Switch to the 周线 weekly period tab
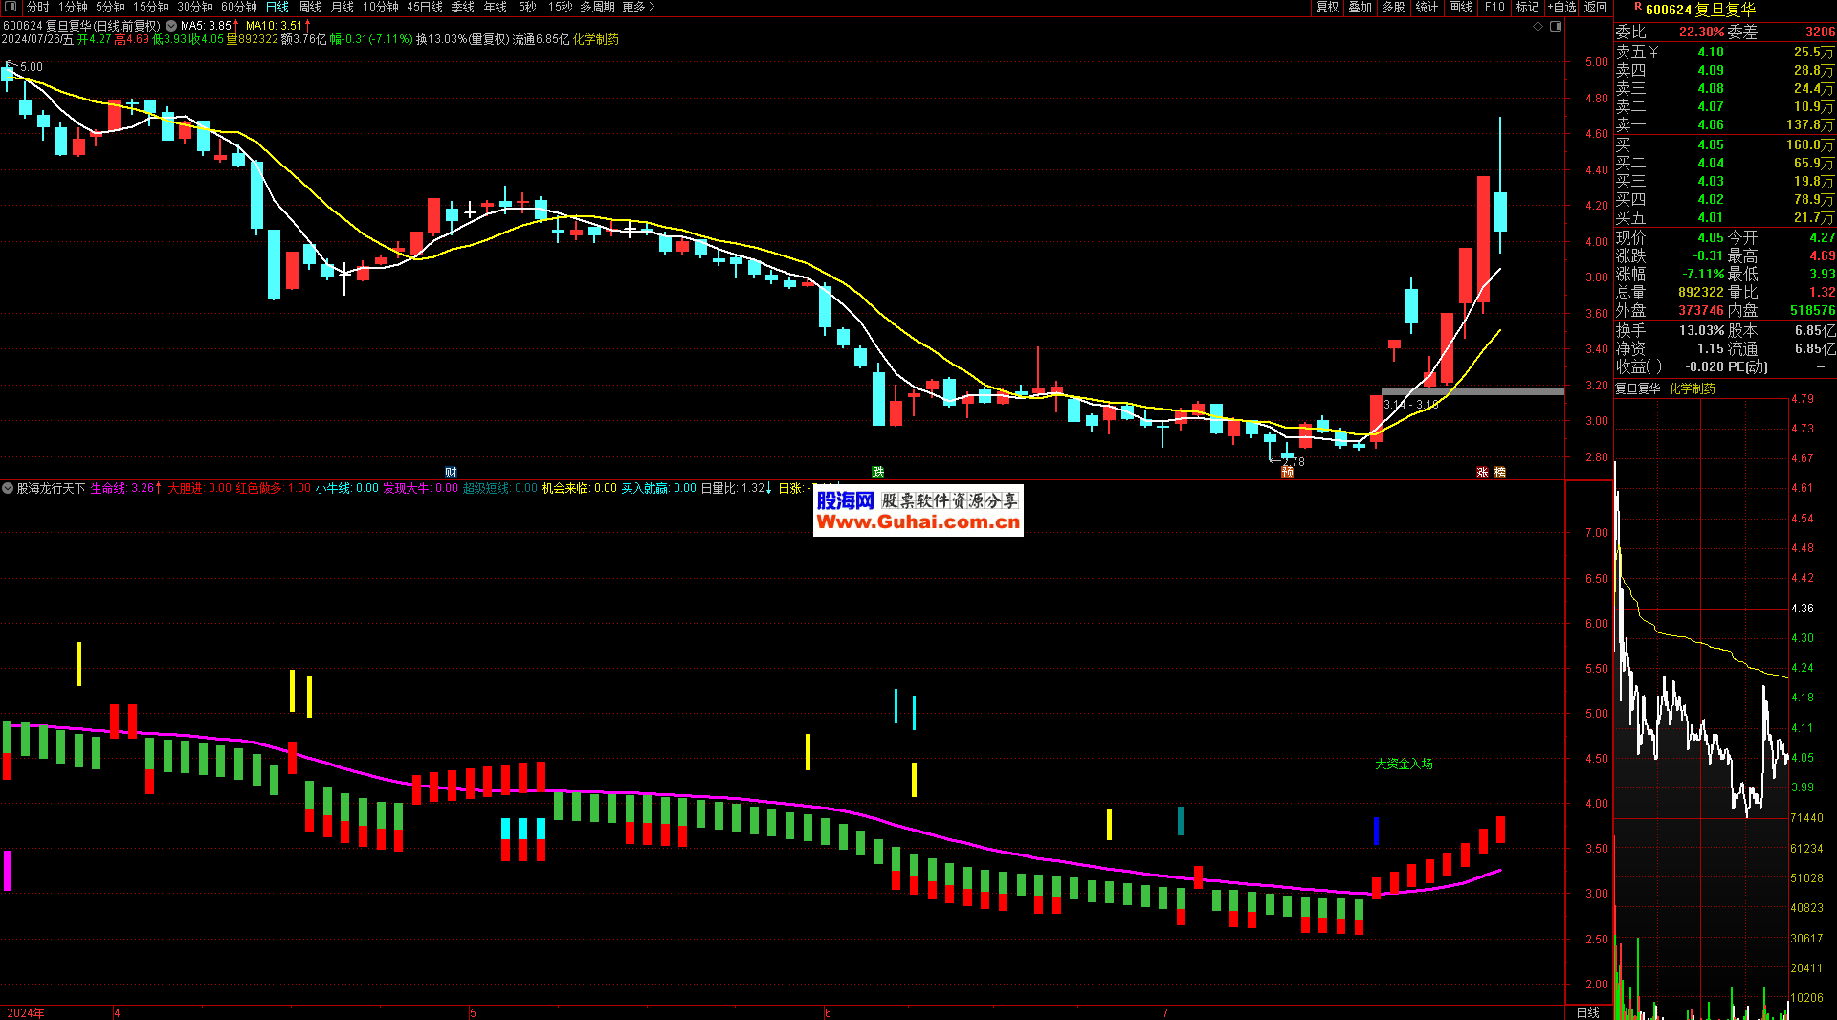The width and height of the screenshot is (1837, 1020). (x=310, y=7)
